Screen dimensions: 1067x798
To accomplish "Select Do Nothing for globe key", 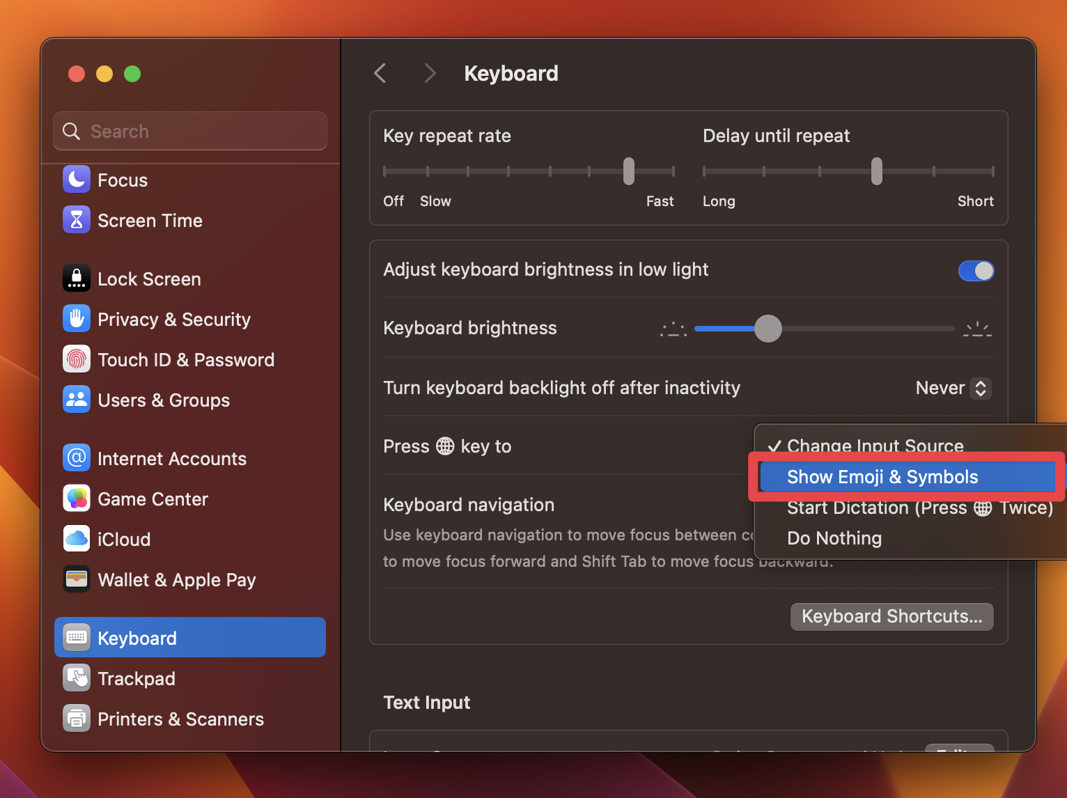I will point(834,538).
